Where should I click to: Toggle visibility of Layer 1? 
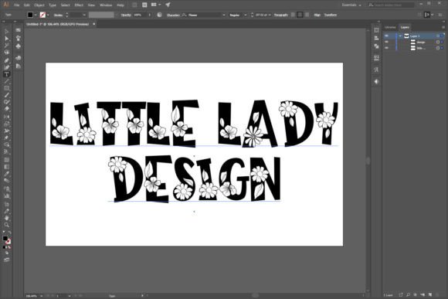(x=386, y=36)
